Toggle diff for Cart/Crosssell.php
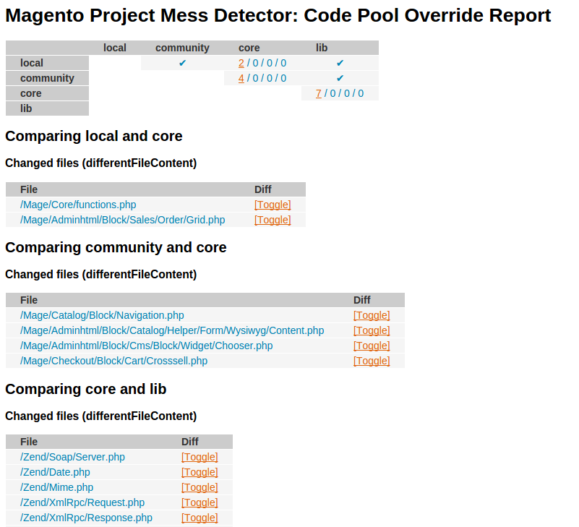Screen dimensions: 579x527 click(x=372, y=361)
